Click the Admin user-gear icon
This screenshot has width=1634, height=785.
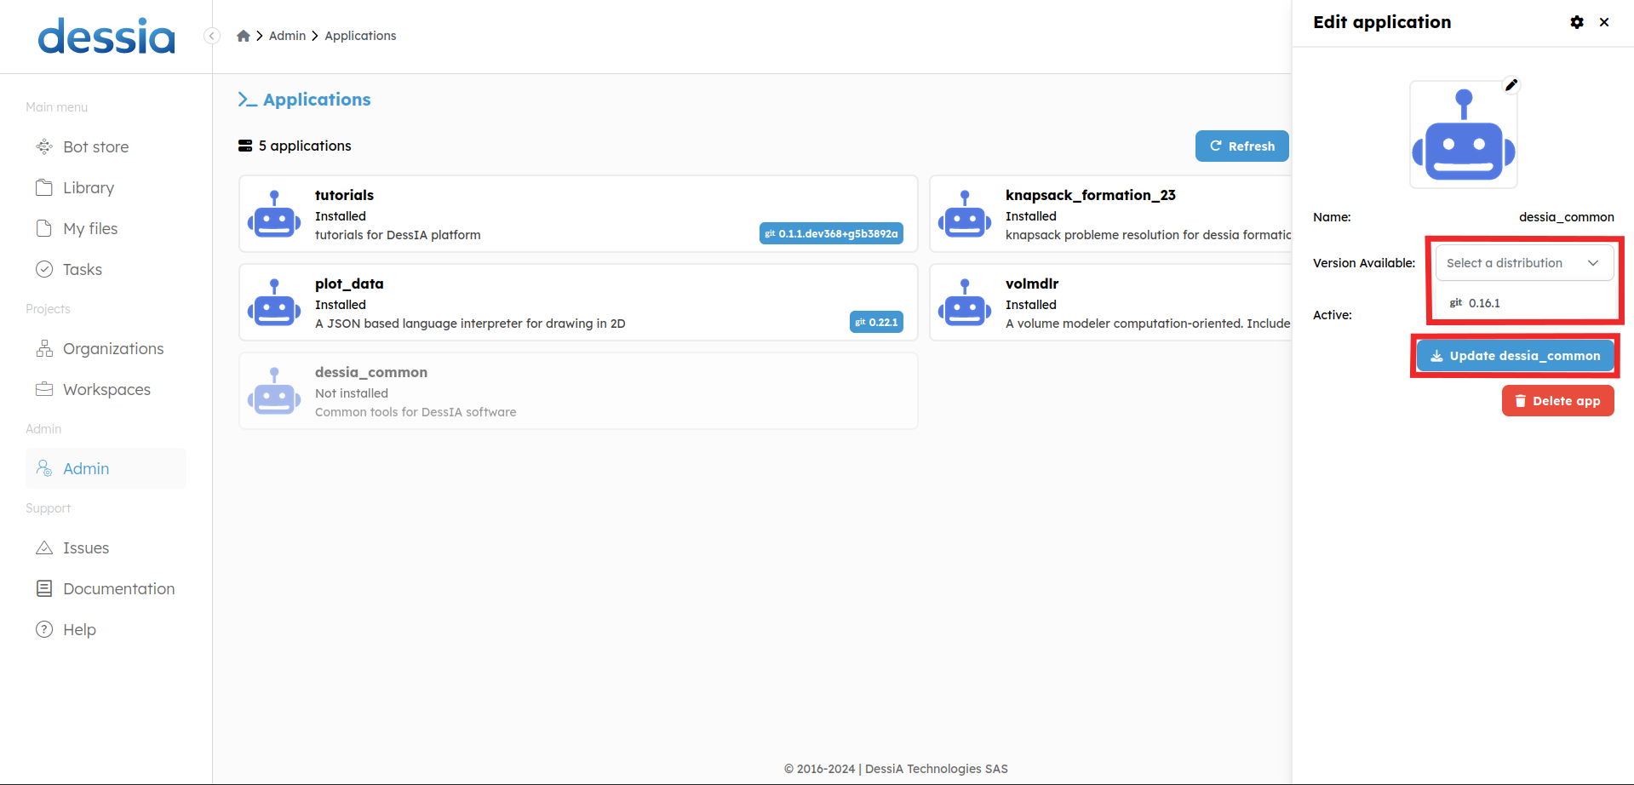coord(44,469)
